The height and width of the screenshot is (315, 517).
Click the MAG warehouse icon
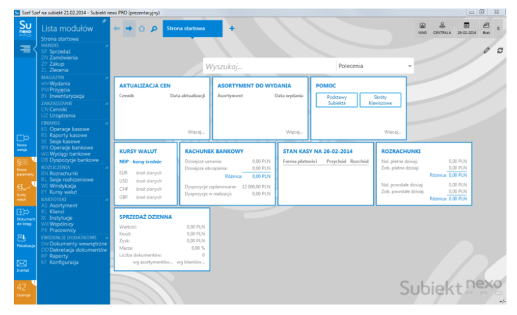[422, 28]
